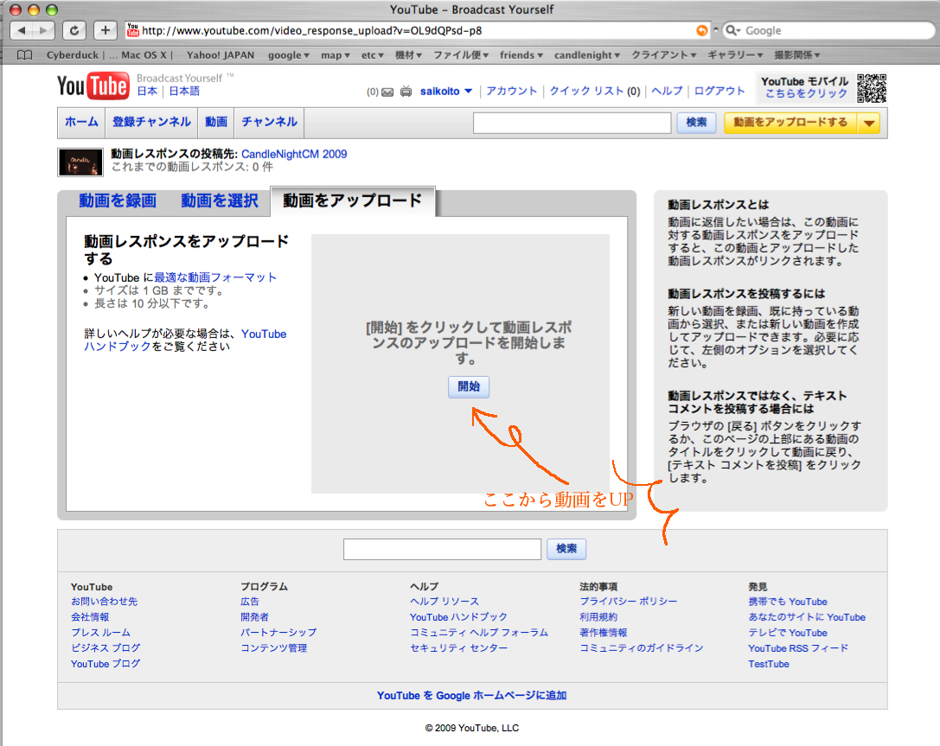This screenshot has height=746, width=940.
Task: Select the 日本語 language link
Action: tap(185, 91)
